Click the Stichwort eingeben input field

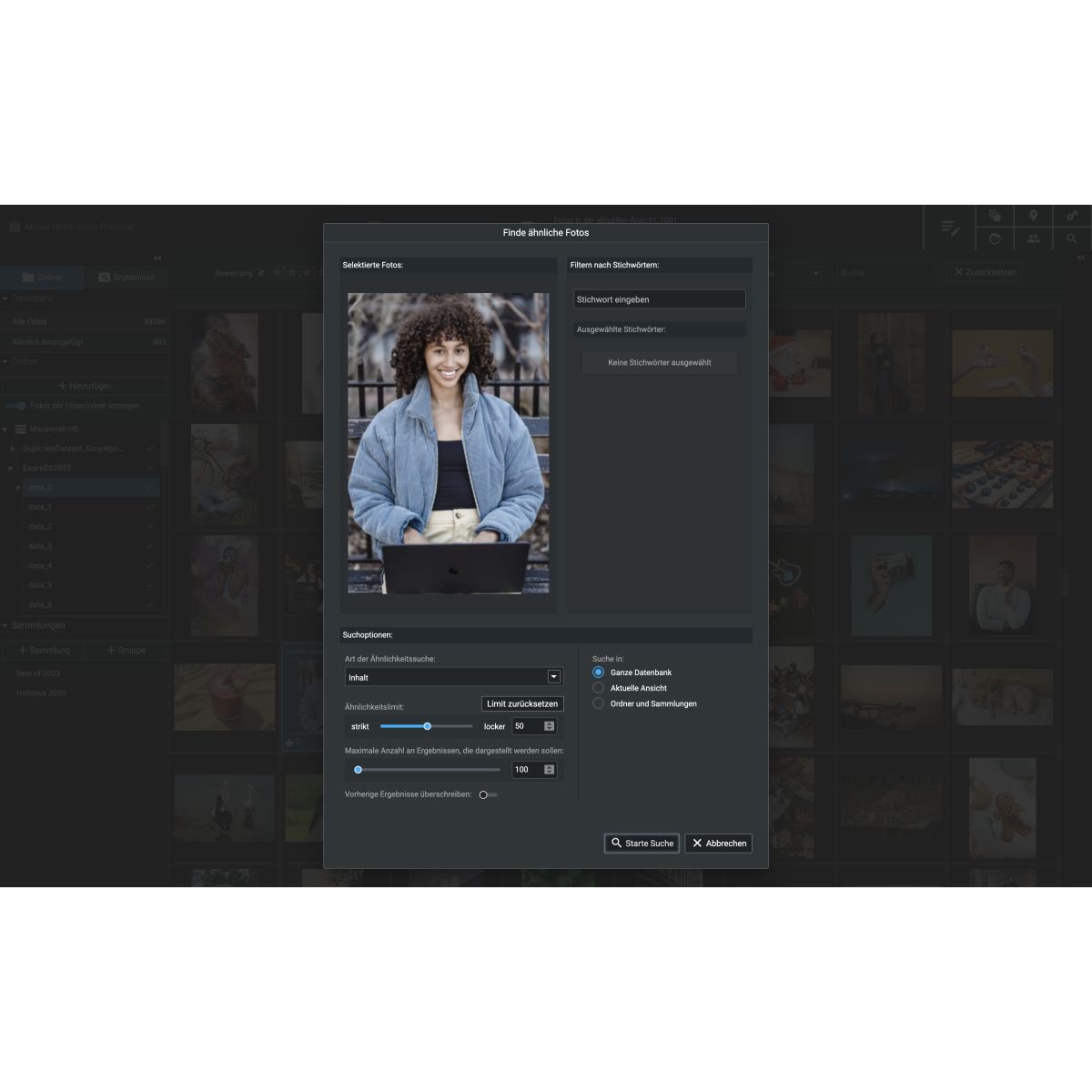click(x=659, y=299)
